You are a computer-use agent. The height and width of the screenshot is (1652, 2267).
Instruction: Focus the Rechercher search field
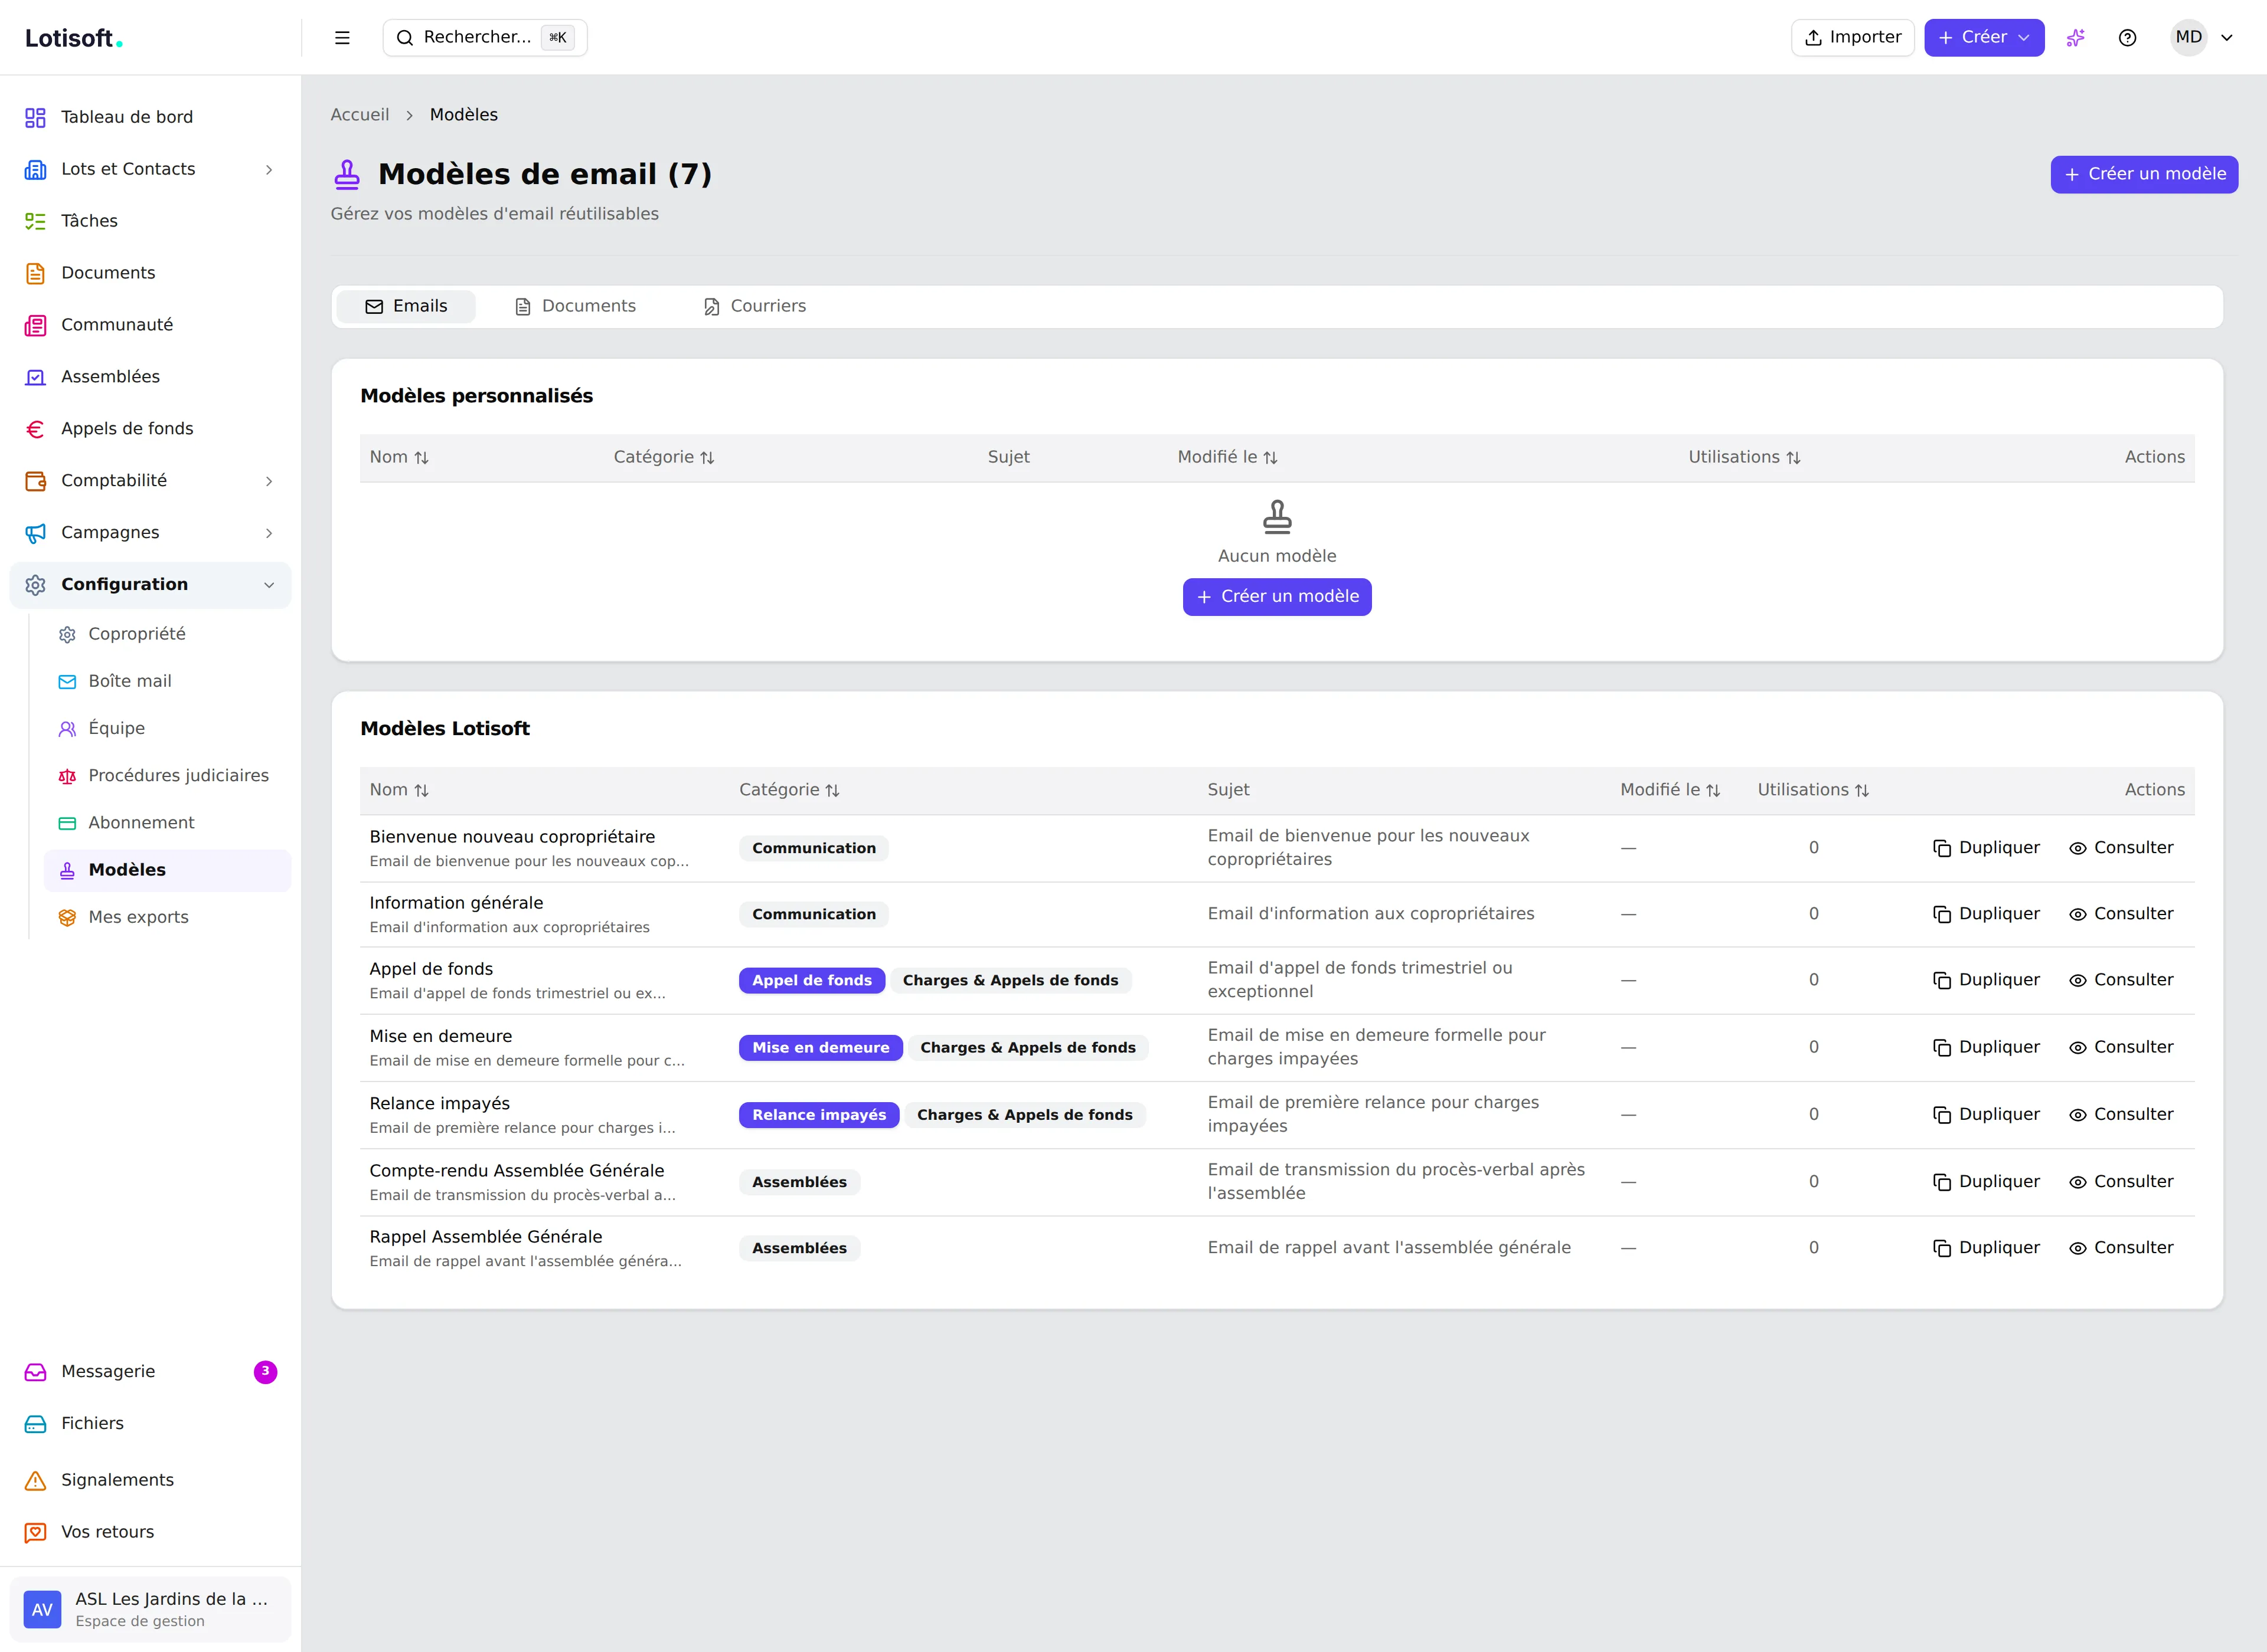click(x=484, y=38)
